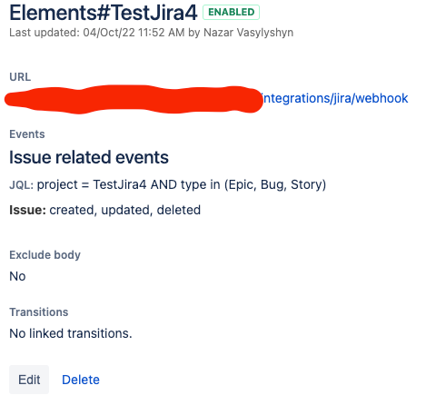Screen dimensions: 436x415
Task: Click the Last updated timestamp line
Action: (152, 33)
